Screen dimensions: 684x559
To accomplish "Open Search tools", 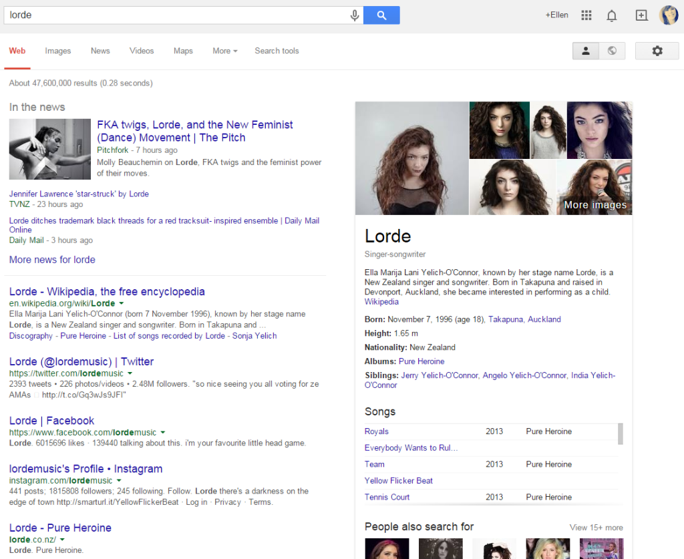I will click(277, 51).
